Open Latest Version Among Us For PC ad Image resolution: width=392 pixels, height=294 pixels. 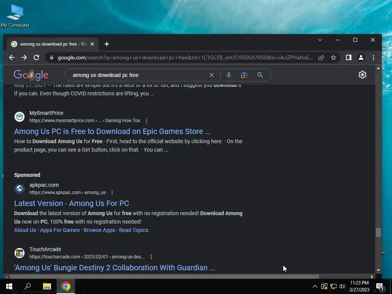click(72, 204)
